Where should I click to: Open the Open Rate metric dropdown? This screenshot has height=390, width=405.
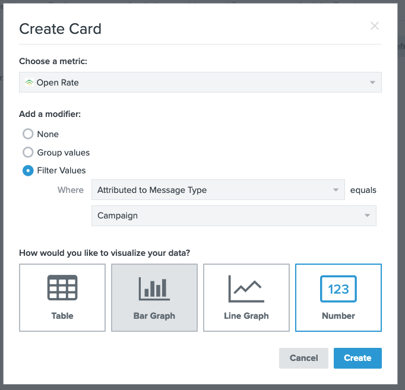pos(200,83)
